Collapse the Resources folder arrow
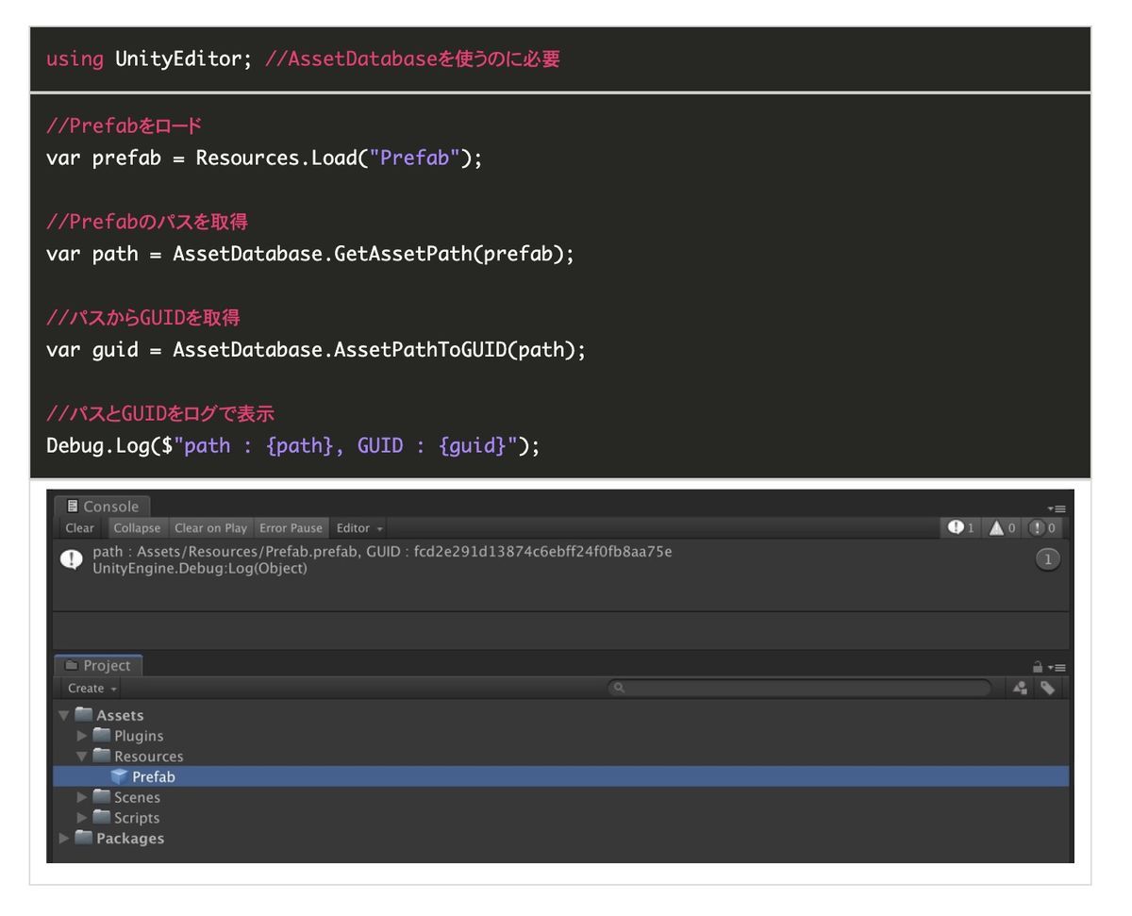The height and width of the screenshot is (916, 1132). (x=82, y=757)
